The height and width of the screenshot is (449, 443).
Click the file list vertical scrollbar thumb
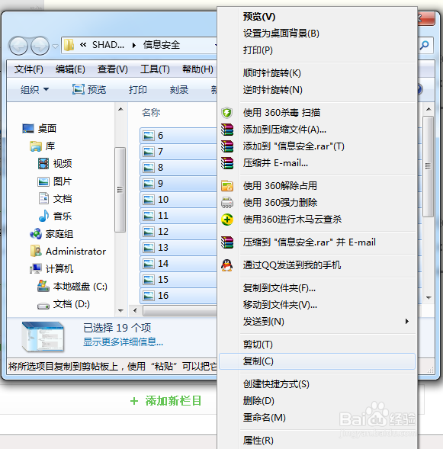pos(428,166)
